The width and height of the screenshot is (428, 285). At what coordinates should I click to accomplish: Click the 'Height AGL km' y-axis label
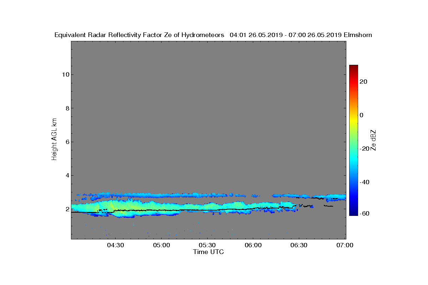pos(54,140)
